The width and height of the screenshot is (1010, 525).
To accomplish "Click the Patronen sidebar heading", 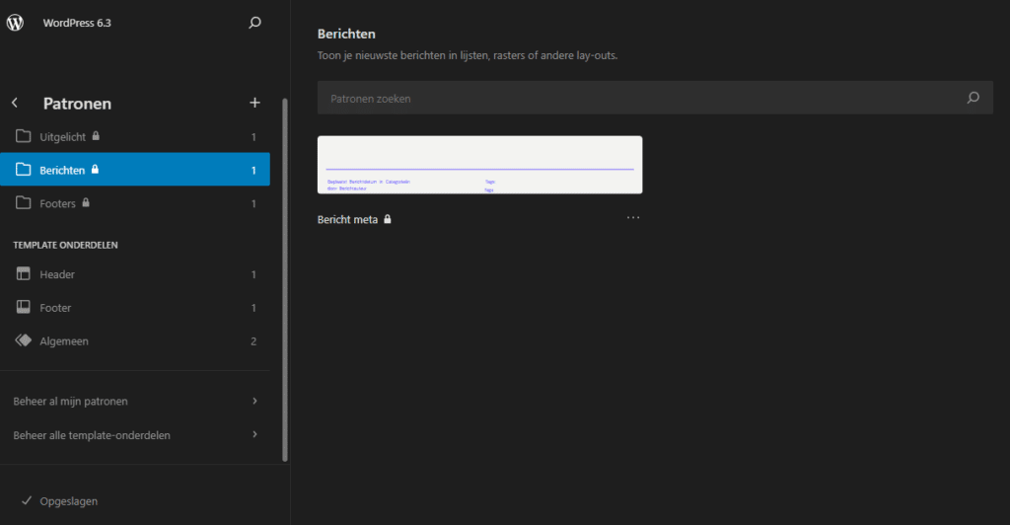I will 77,103.
